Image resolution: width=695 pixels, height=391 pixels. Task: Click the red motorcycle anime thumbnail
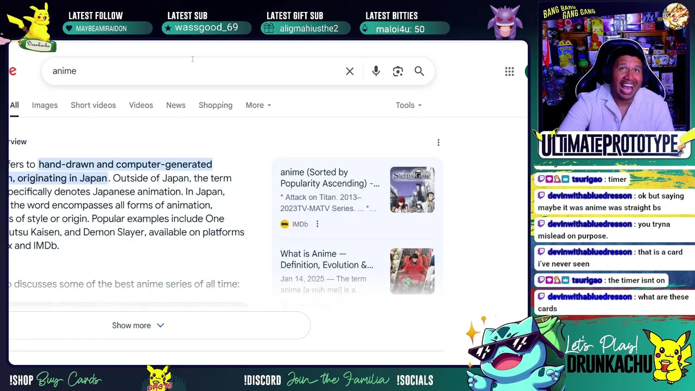[x=412, y=271]
